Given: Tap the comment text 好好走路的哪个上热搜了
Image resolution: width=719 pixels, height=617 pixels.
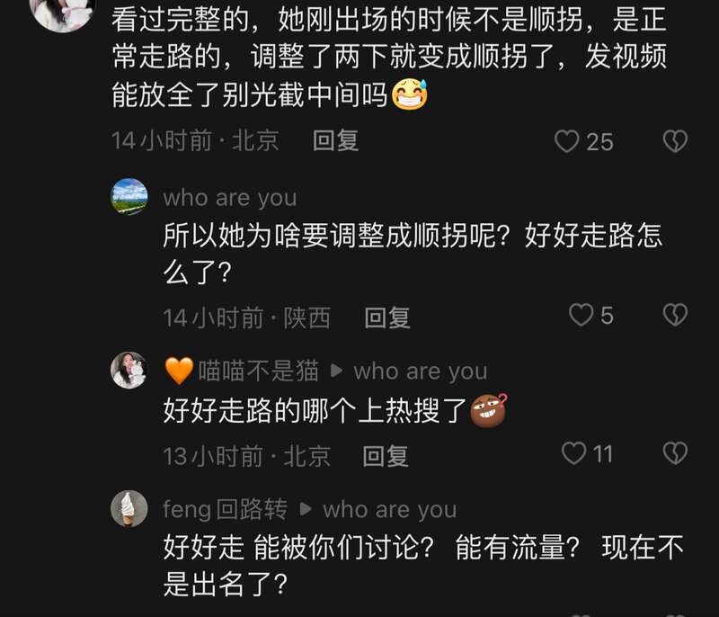Looking at the screenshot, I should 315,410.
